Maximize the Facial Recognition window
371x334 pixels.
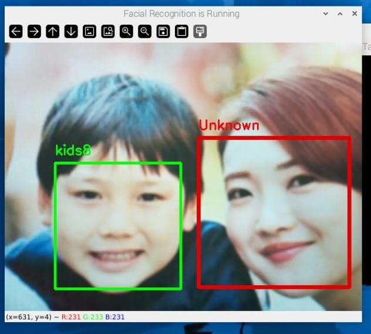[340, 14]
